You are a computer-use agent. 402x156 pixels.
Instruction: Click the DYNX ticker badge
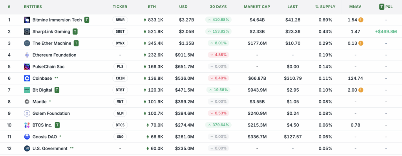120,43
